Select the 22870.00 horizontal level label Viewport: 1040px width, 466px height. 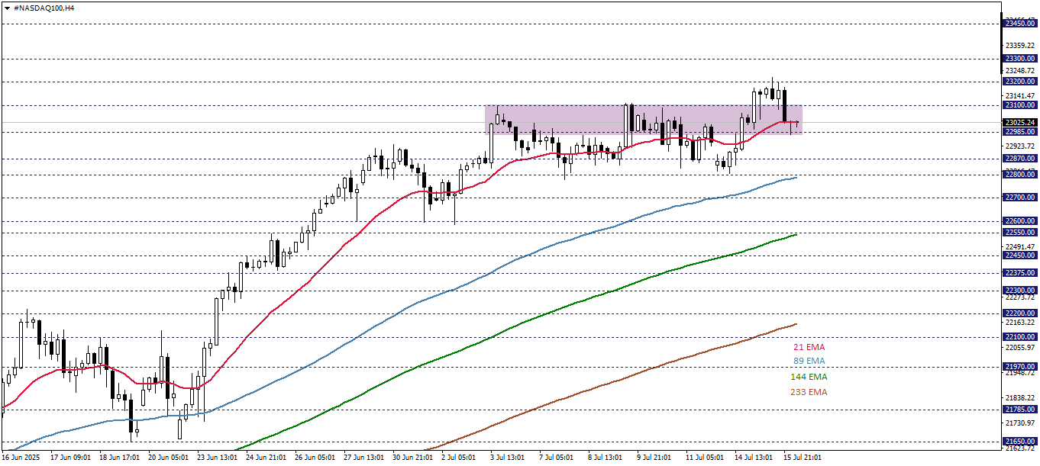pos(1020,159)
